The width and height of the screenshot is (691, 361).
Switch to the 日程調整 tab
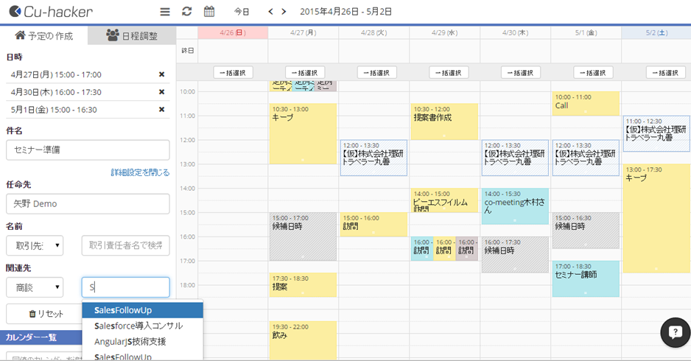pyautogui.click(x=132, y=35)
